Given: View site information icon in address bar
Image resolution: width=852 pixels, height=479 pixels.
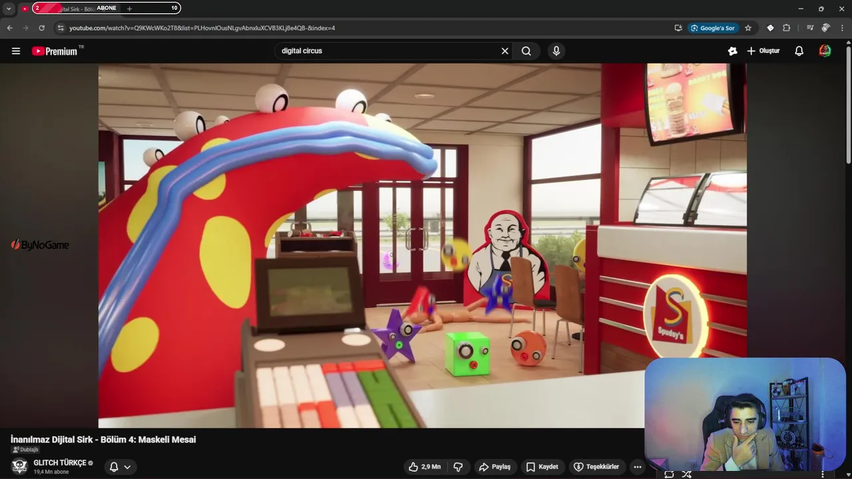Looking at the screenshot, I should point(60,28).
